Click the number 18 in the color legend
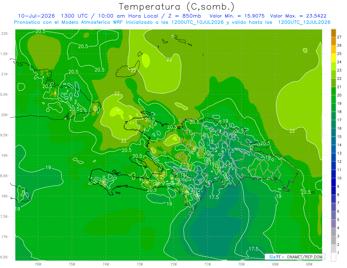This screenshot has height=268, width=347. point(339,112)
